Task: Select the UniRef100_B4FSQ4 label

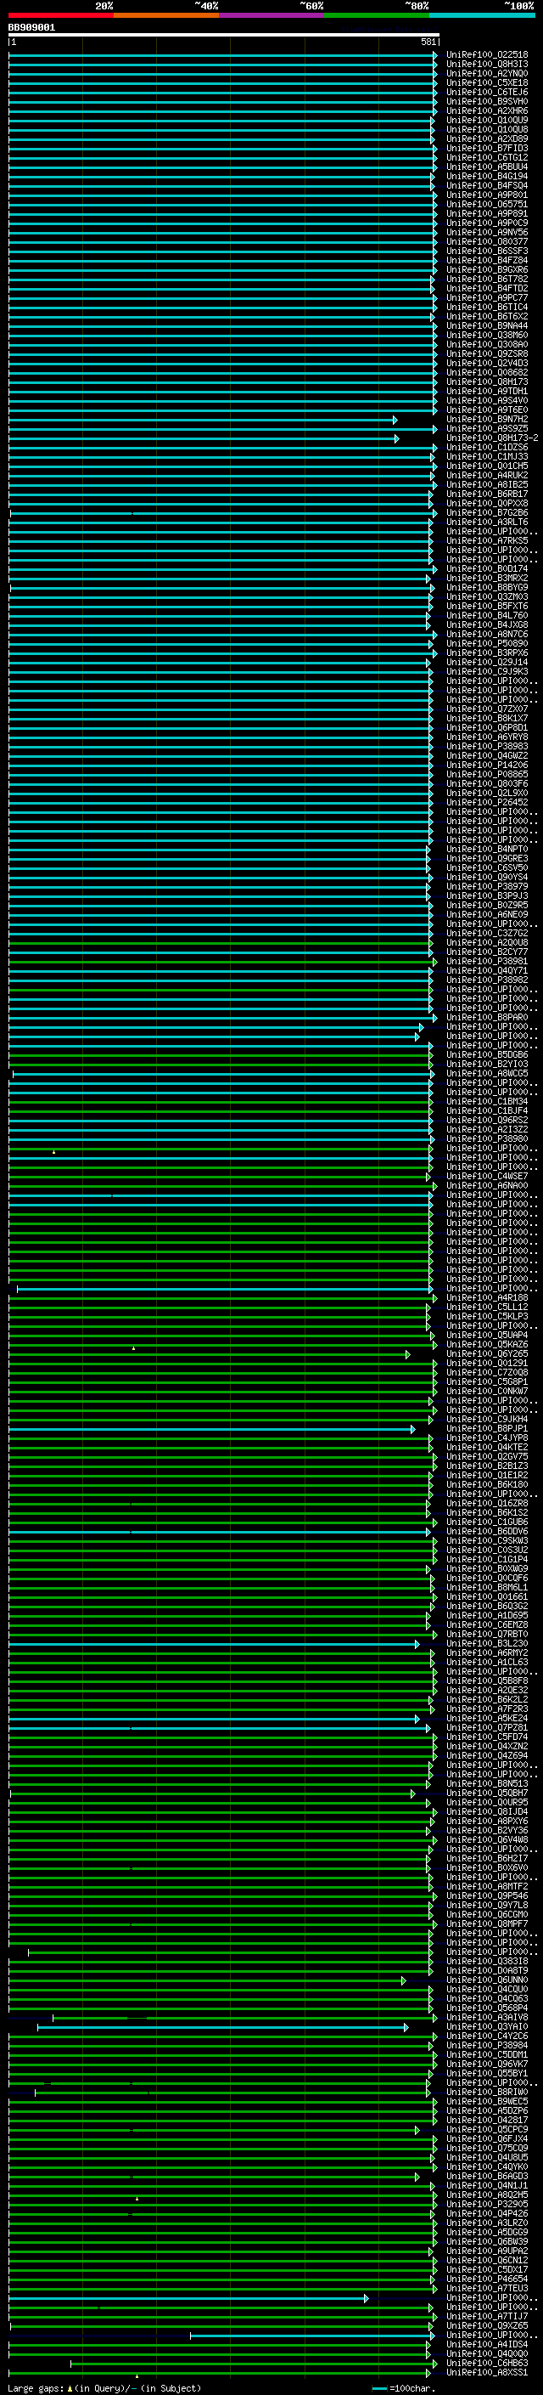Action: 487,185
